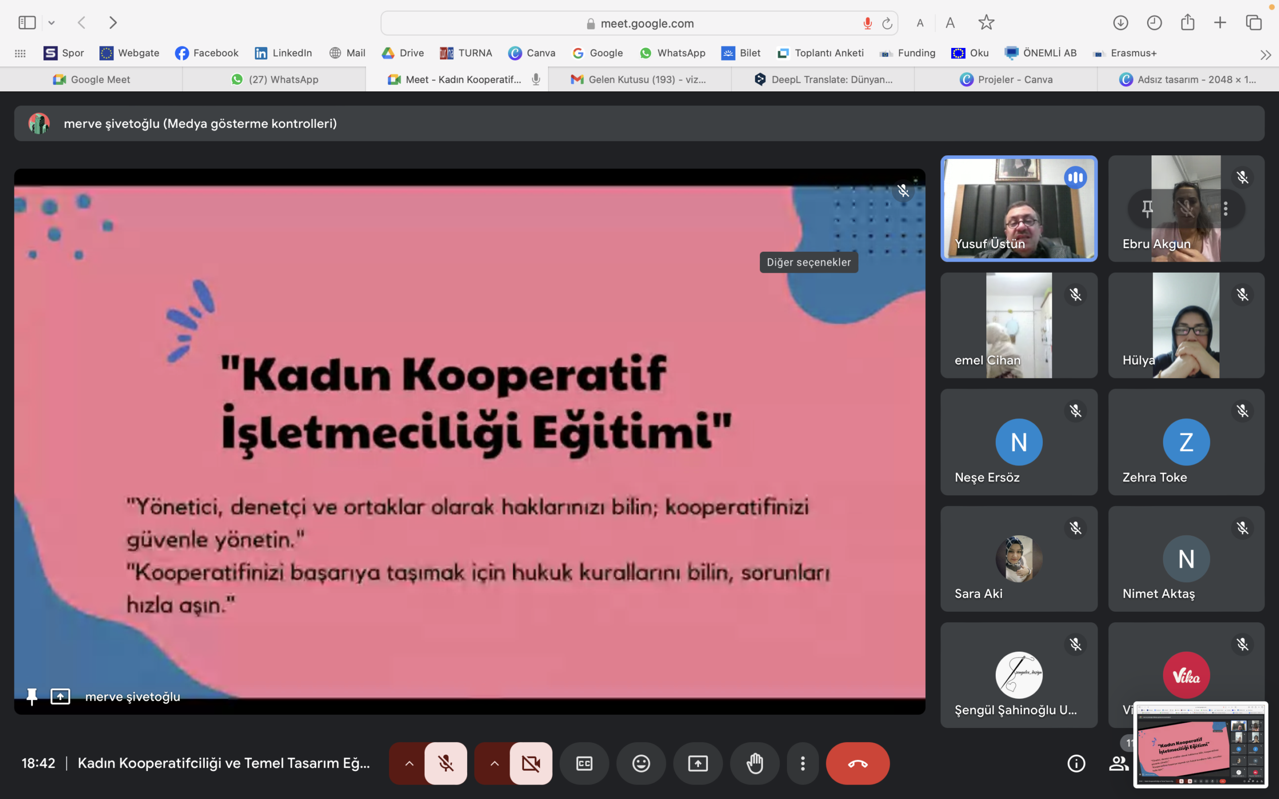The width and height of the screenshot is (1279, 799).
Task: Expand video settings arrow next to camera
Action: (494, 763)
